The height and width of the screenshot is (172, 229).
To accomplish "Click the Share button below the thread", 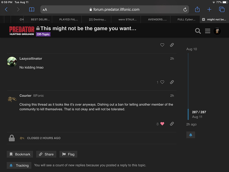I will click(46, 154).
